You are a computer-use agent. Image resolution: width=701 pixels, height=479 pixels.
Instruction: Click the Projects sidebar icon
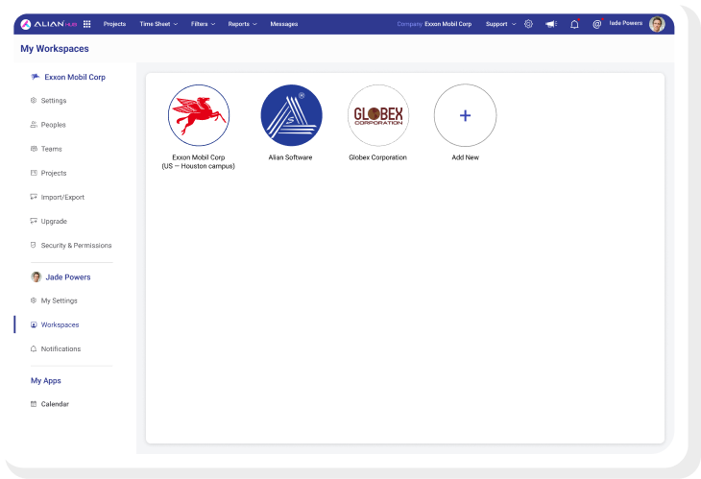tap(34, 173)
